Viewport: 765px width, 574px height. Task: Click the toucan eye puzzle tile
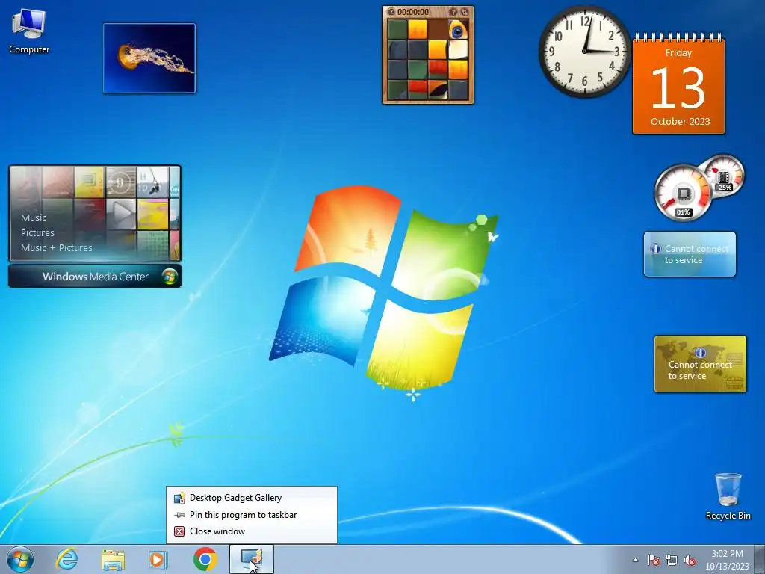[458, 29]
